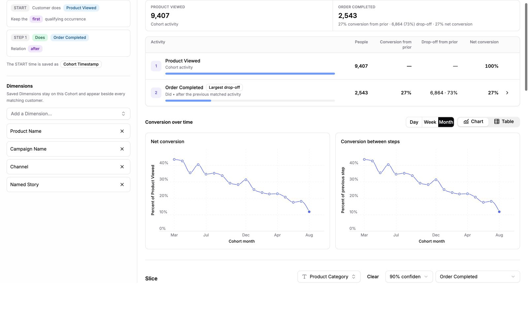Switch conversion over time to Week

click(x=430, y=122)
